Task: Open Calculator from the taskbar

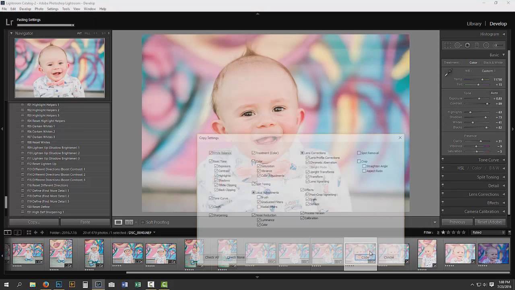Action: 85,284
